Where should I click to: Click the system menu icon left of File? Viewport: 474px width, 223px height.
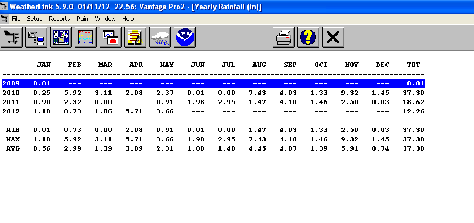tap(5, 19)
